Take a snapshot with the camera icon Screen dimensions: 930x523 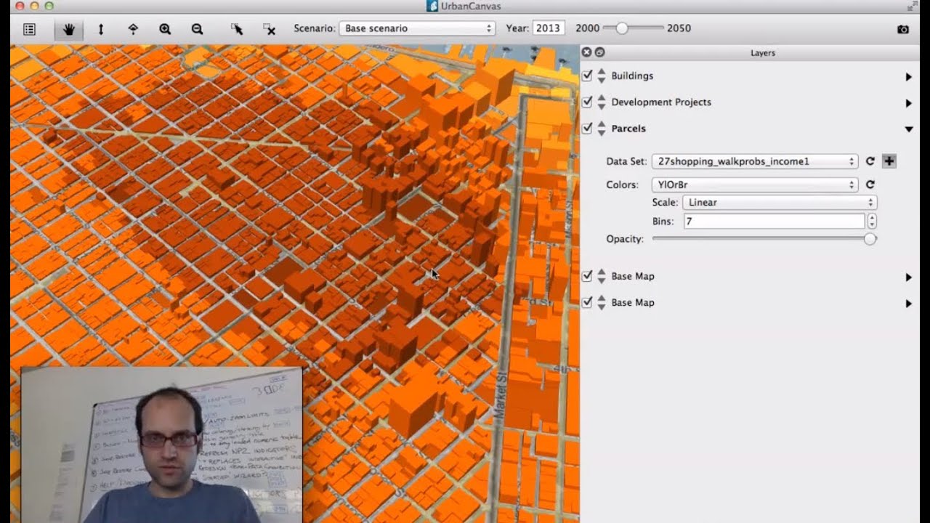pyautogui.click(x=903, y=29)
